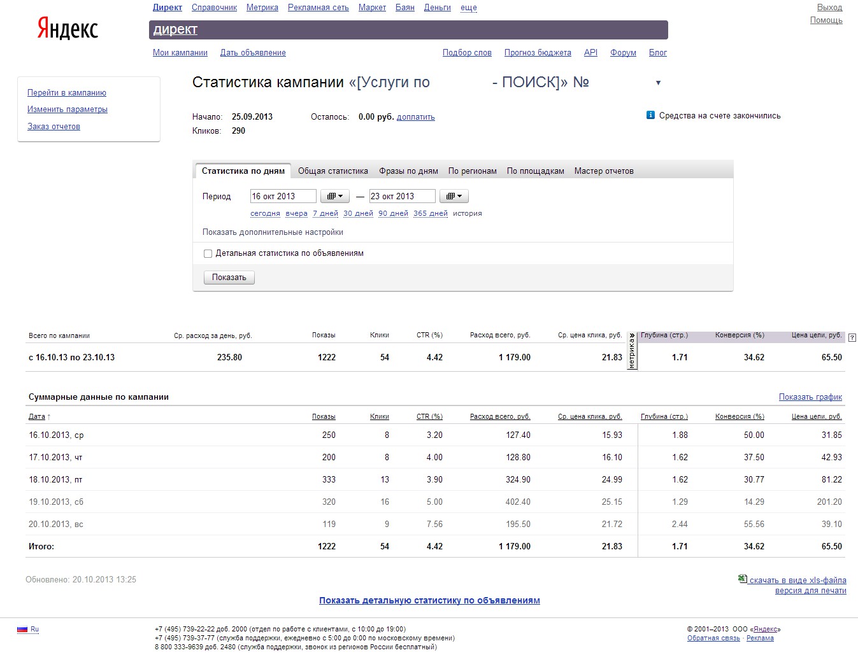Sort table by Показы column header
Screen dimensions: 858x662
pyautogui.click(x=324, y=417)
